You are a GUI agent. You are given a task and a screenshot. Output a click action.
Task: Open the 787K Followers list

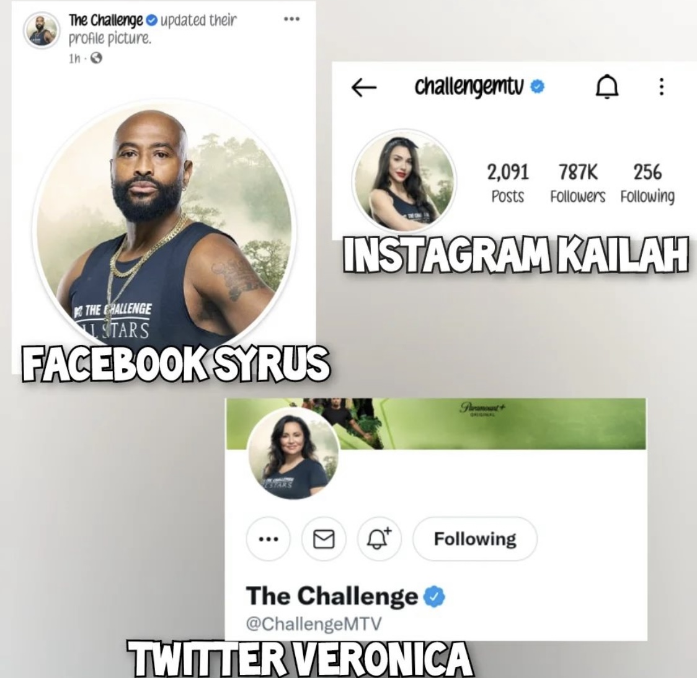click(x=577, y=183)
